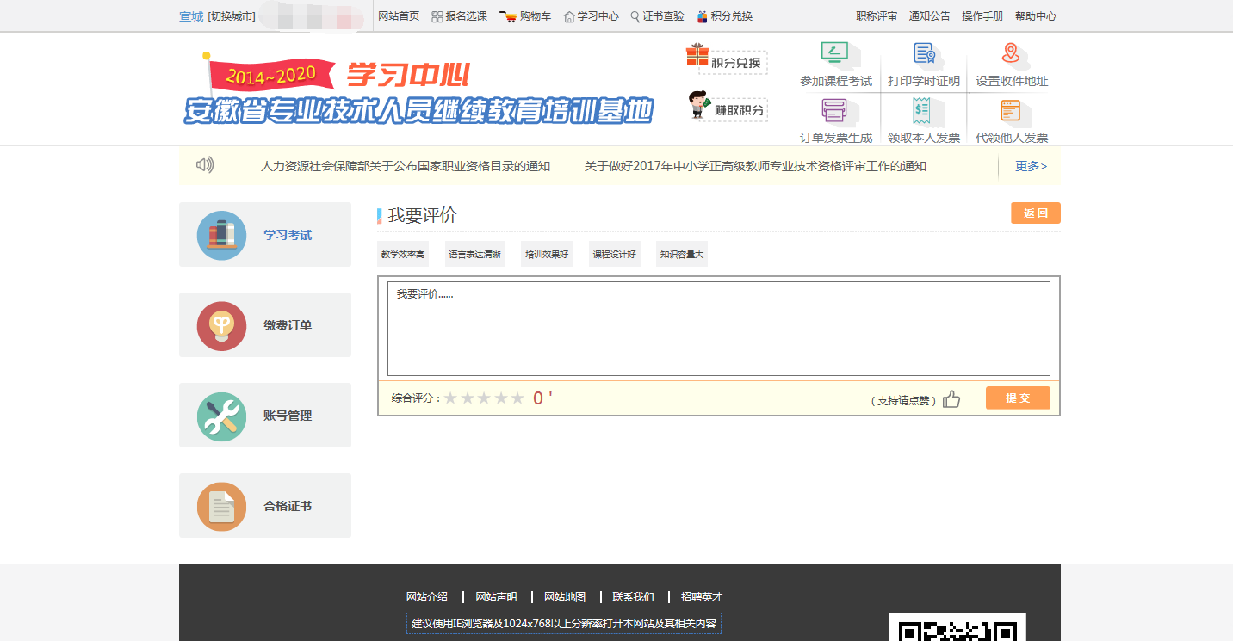The width and height of the screenshot is (1233, 641).
Task: Click the 打印学时证明 certificate icon
Action: click(x=924, y=54)
